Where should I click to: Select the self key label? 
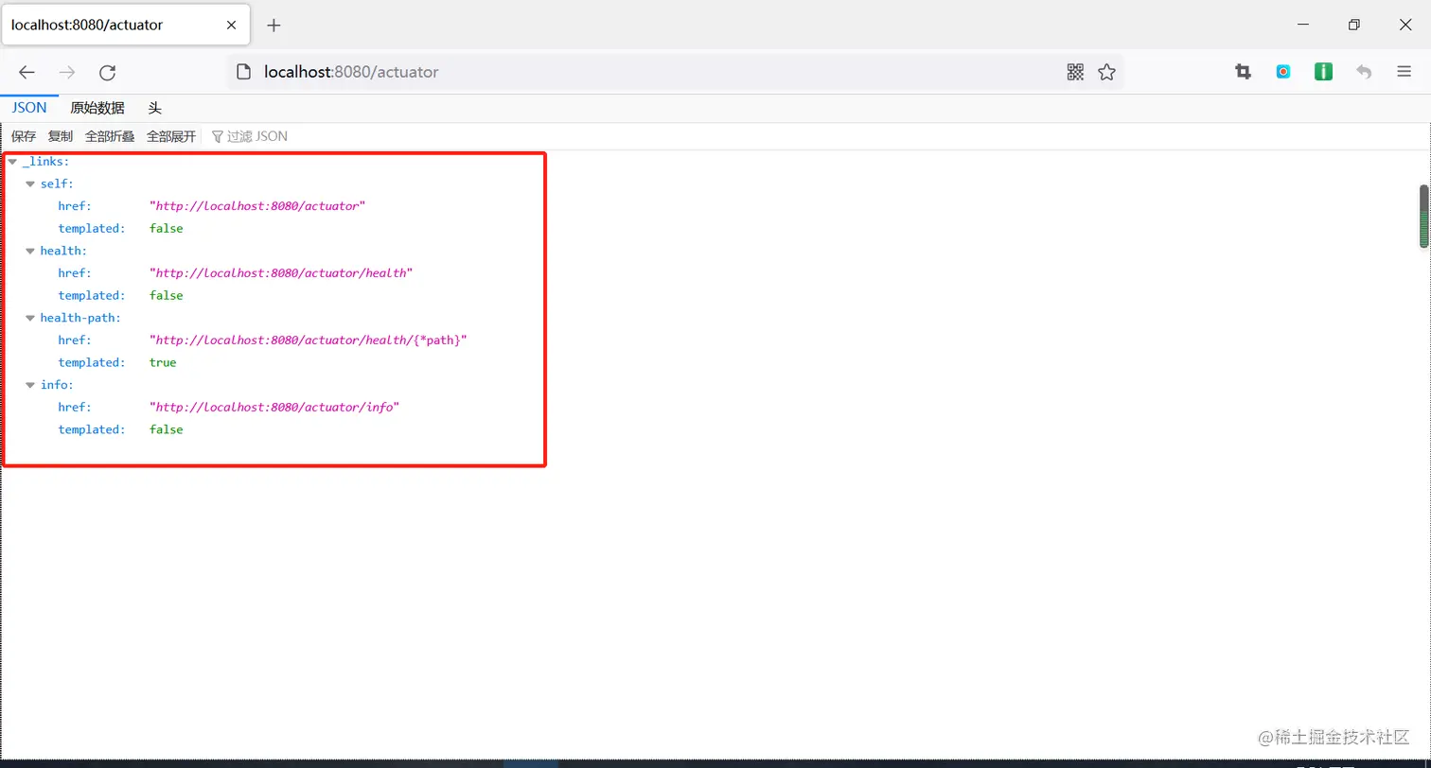tap(57, 184)
